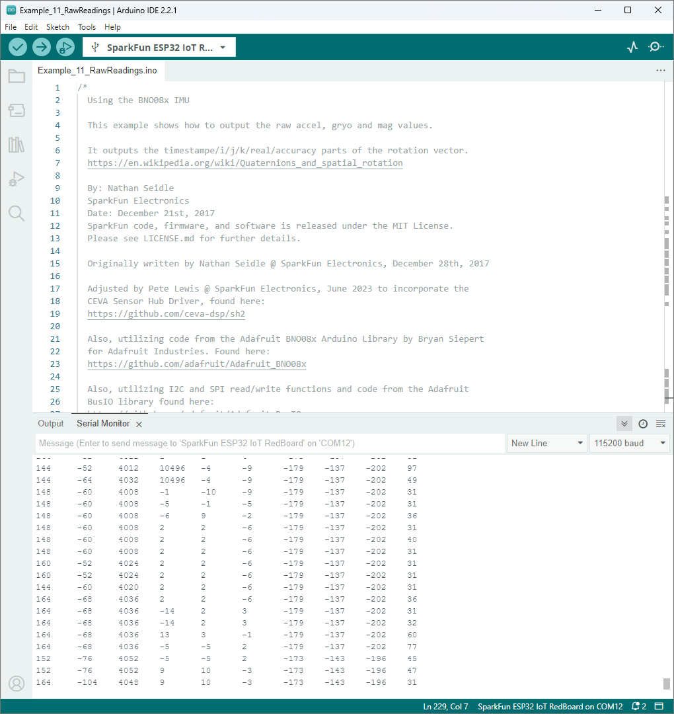Click the user account profile icon

(17, 684)
